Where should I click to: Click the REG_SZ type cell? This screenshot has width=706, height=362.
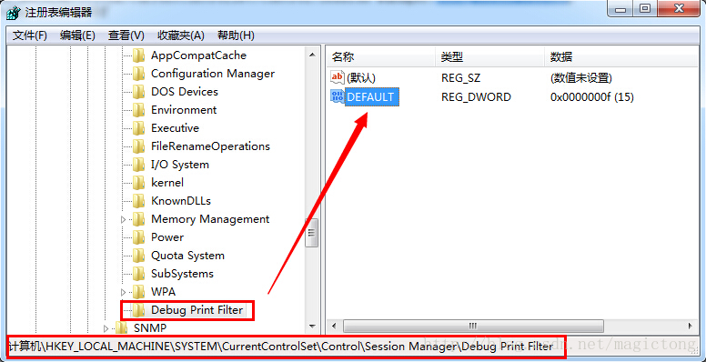(460, 78)
